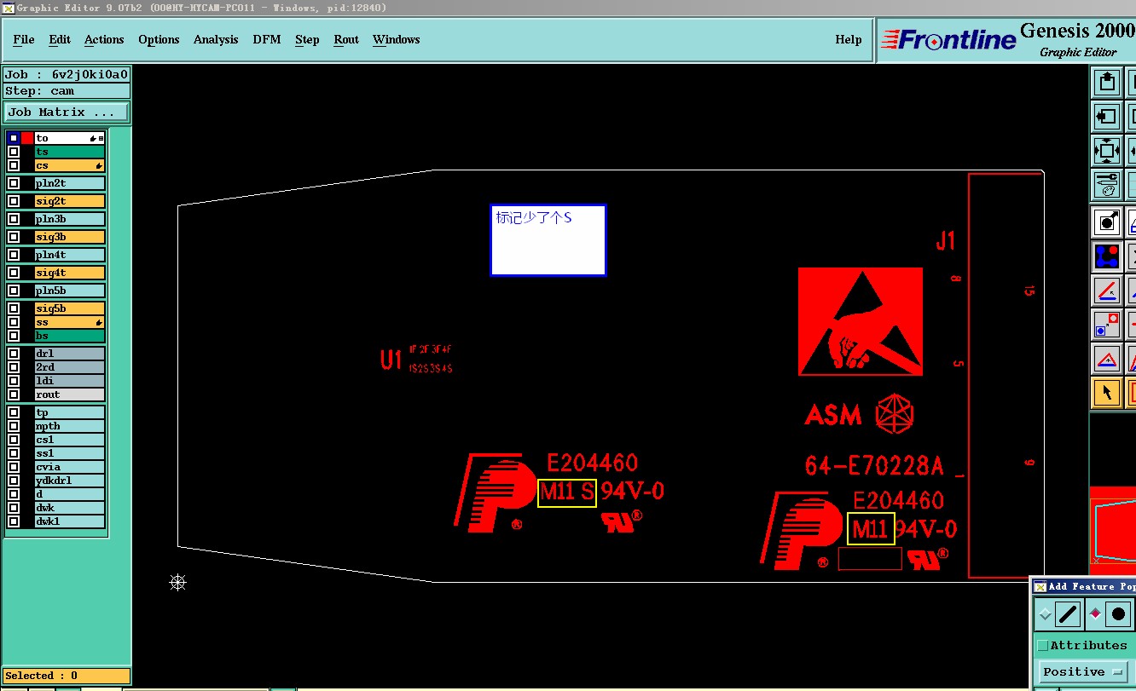Click the home view icon at toolbar top
The width and height of the screenshot is (1136, 691).
click(1107, 83)
